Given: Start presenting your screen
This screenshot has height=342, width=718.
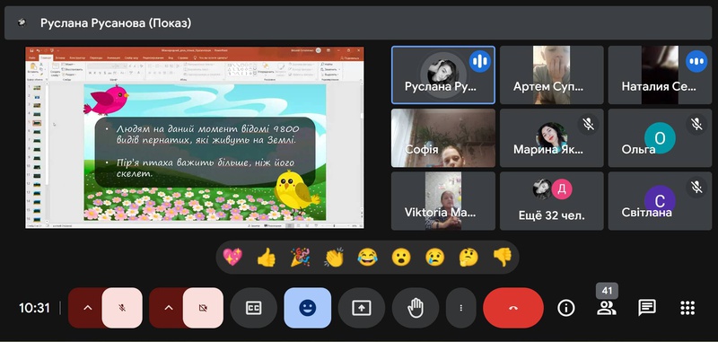Looking at the screenshot, I should click(x=362, y=308).
